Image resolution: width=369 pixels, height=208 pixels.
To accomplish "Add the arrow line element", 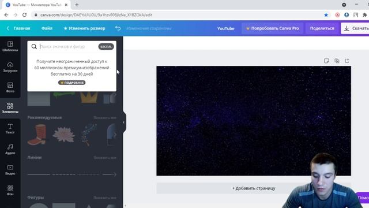I will (x=110, y=174).
